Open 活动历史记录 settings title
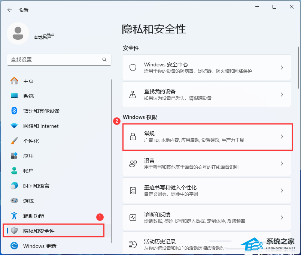The image size is (301, 255). pyautogui.click(x=160, y=241)
